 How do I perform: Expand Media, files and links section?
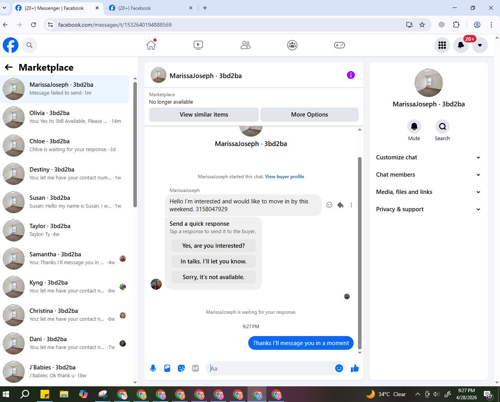click(428, 192)
